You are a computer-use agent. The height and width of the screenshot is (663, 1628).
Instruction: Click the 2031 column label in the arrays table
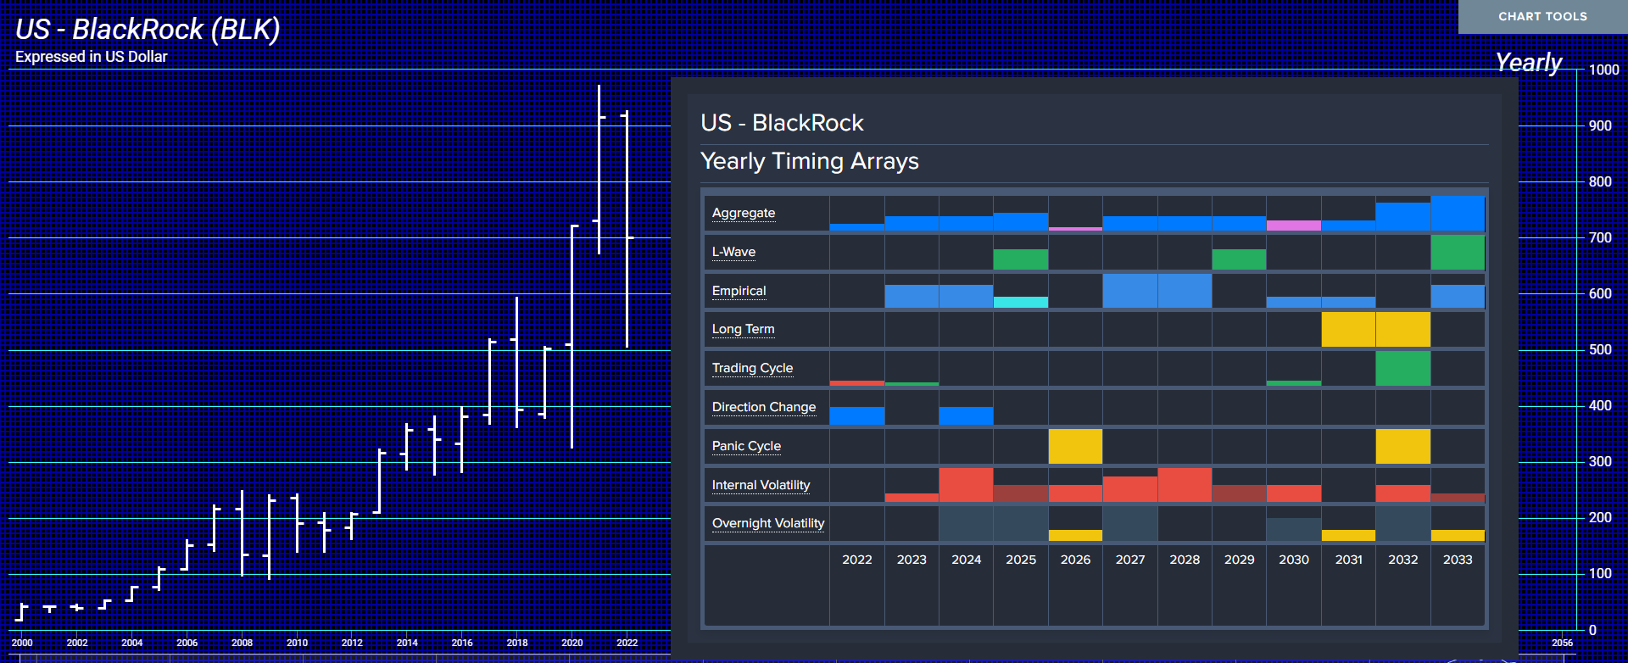coord(1348,560)
